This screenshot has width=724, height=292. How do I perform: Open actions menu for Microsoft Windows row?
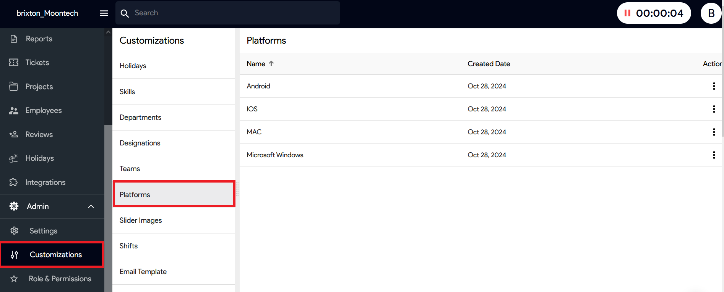(713, 155)
